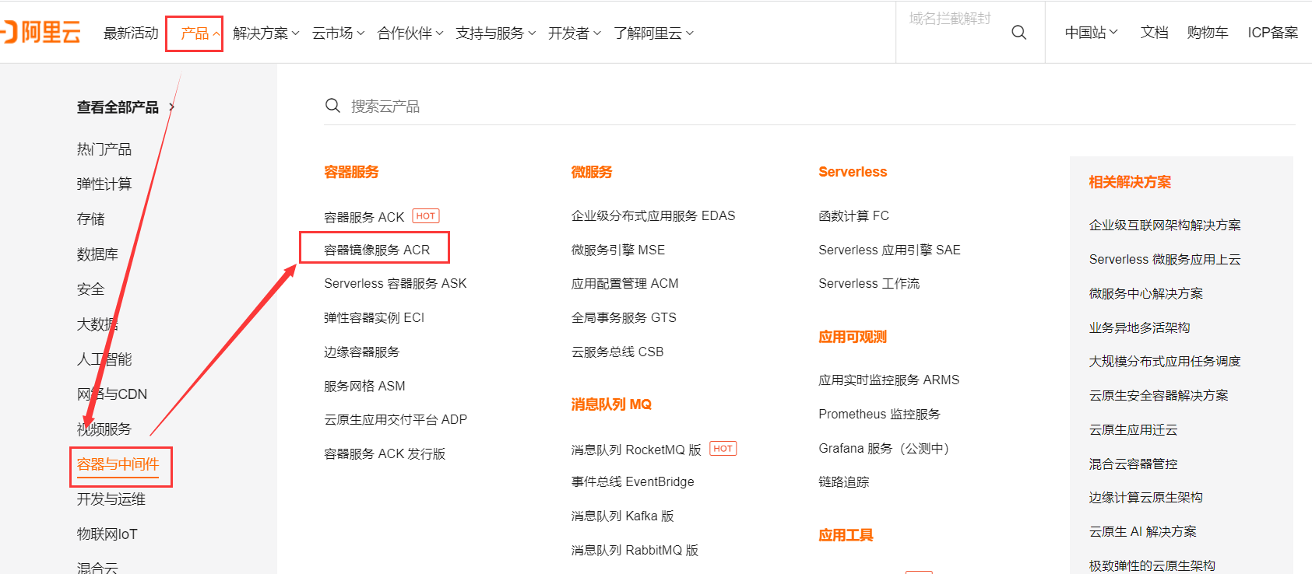Click HOT badge next to RocketMQ
Viewport: 1312px width, 574px height.
pos(723,449)
